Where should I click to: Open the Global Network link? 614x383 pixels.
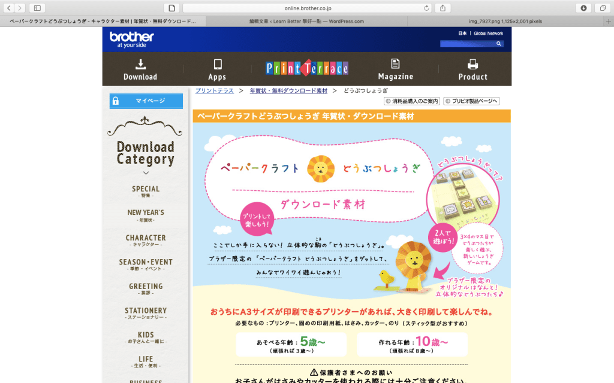click(488, 34)
